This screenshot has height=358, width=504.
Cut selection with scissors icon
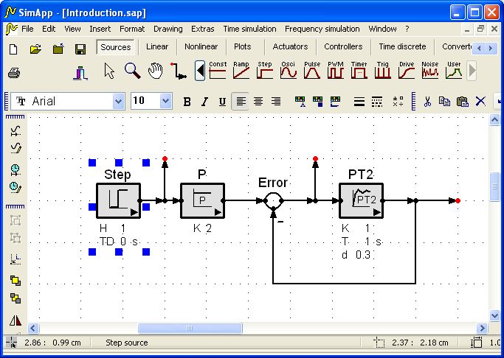(x=427, y=102)
